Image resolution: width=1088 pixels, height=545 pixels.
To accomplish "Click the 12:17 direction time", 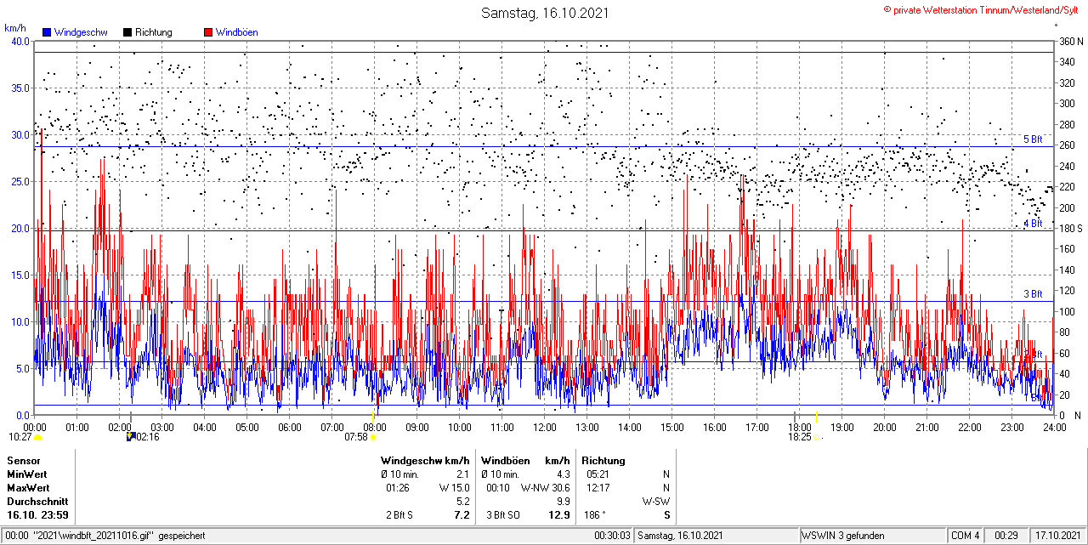I will click(598, 488).
